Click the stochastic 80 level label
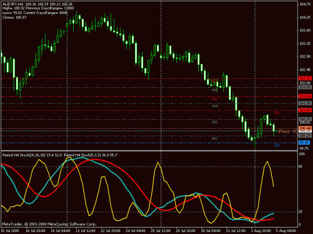This screenshot has width=313, height=234. [300, 167]
